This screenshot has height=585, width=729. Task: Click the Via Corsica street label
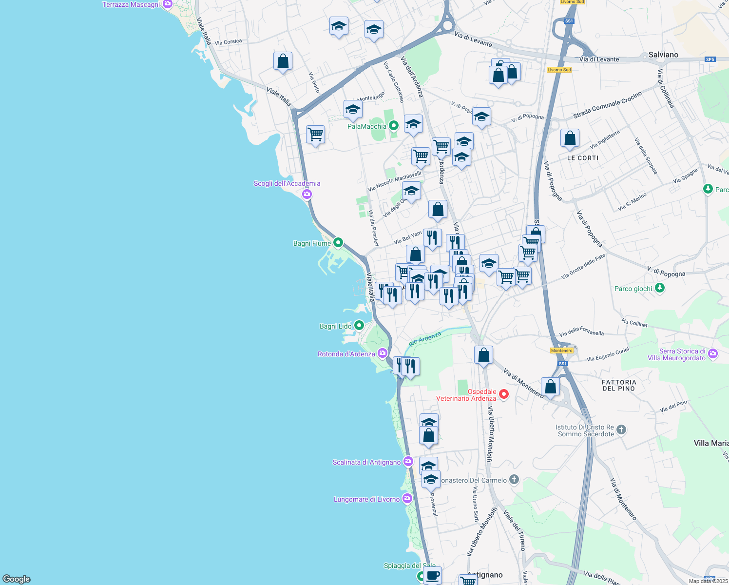[228, 42]
